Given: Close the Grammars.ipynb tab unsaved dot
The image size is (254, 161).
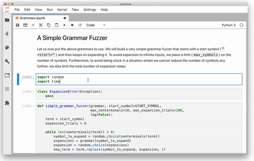Looking at the screenshot, I should pyautogui.click(x=65, y=18).
